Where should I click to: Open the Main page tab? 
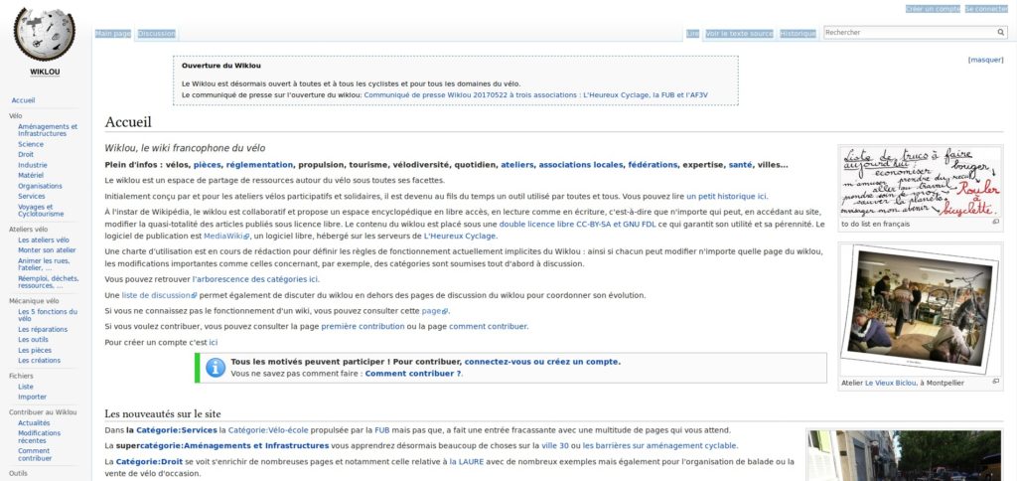coord(113,33)
